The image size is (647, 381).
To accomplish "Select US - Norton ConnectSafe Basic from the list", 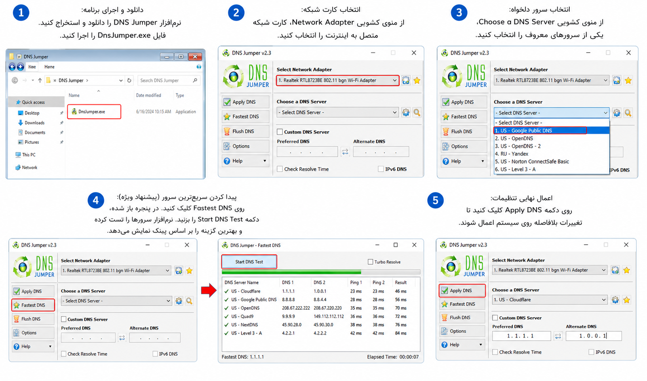I will click(x=551, y=162).
